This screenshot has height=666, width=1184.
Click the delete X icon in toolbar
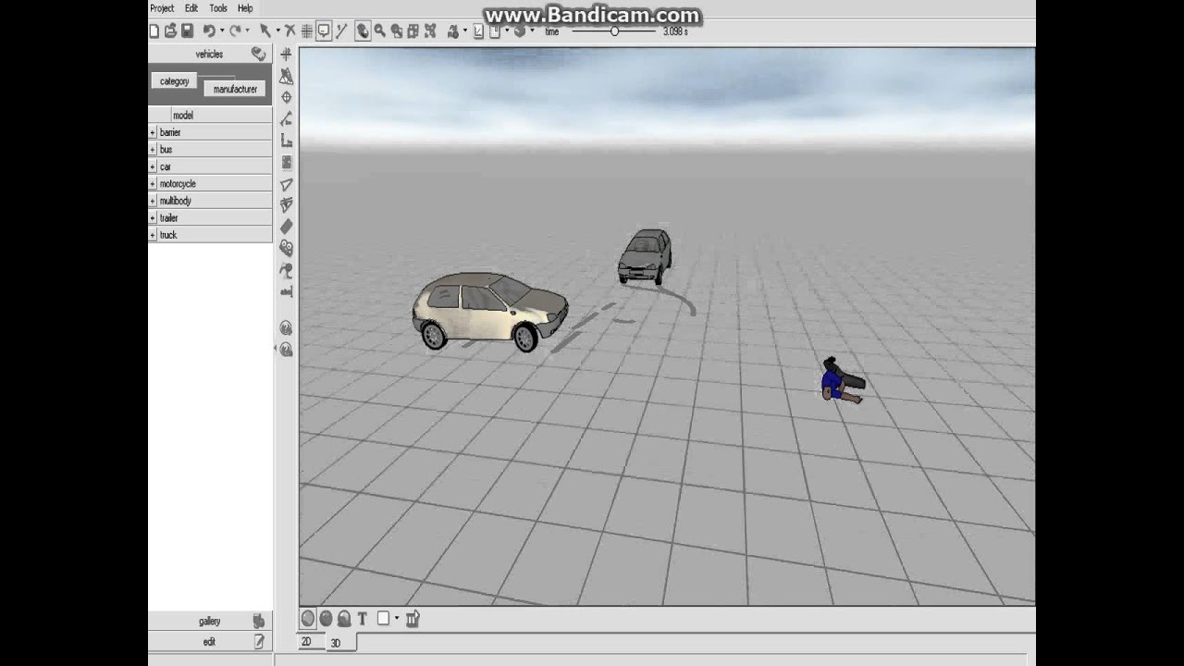point(290,31)
